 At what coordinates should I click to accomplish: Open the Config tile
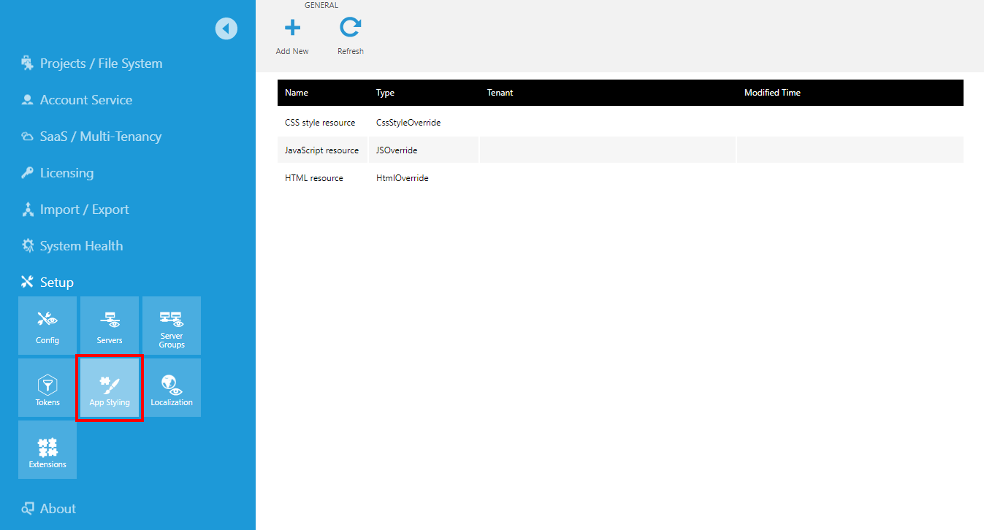tap(47, 325)
